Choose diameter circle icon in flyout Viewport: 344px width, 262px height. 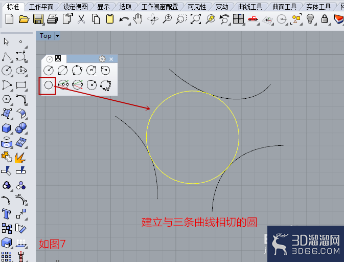click(62, 70)
